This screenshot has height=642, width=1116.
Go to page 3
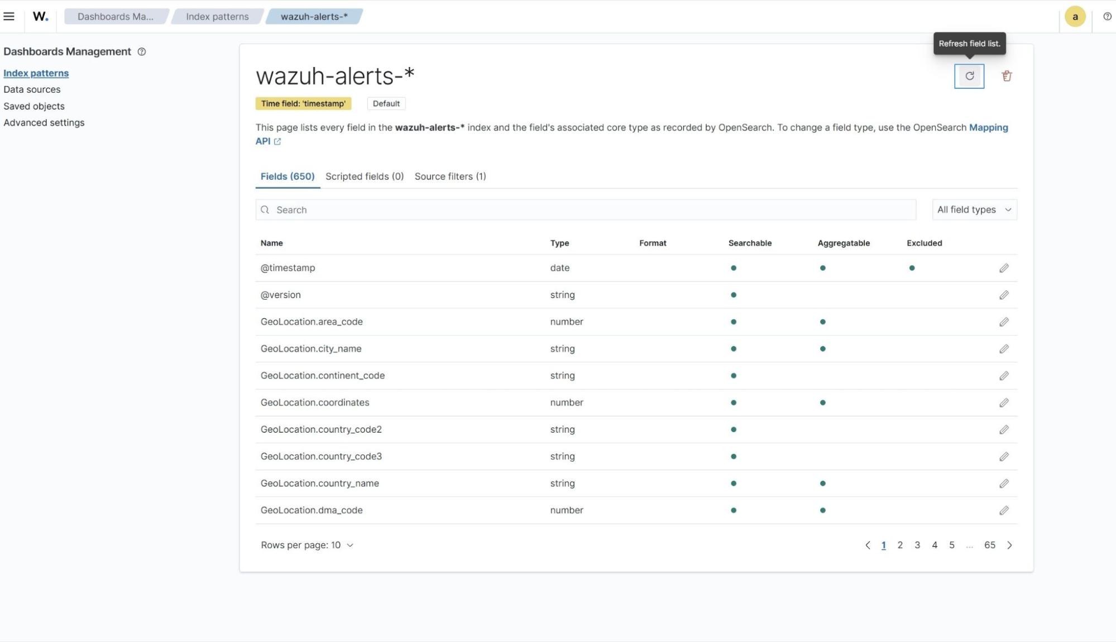pos(917,545)
